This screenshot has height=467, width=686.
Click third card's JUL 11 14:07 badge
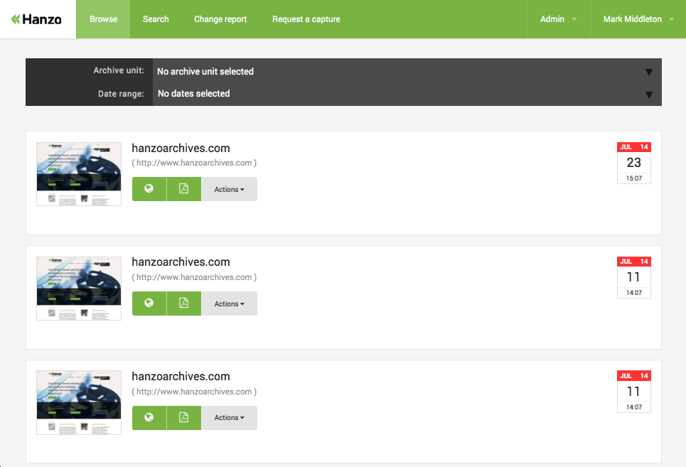[634, 392]
